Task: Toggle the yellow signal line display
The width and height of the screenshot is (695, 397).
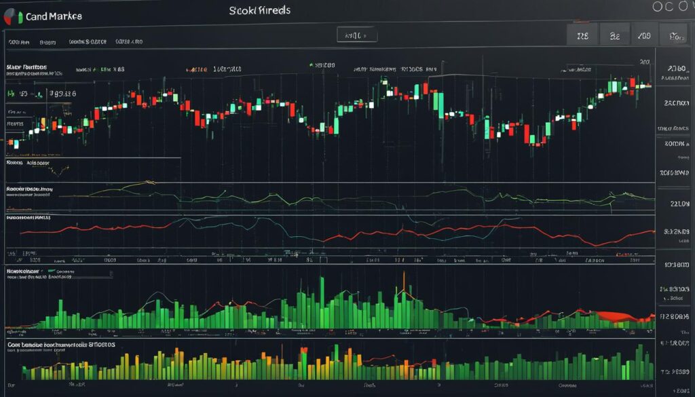Action: [x=149, y=183]
